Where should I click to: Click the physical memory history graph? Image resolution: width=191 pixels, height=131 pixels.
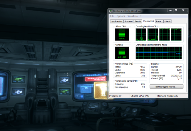[159, 53]
